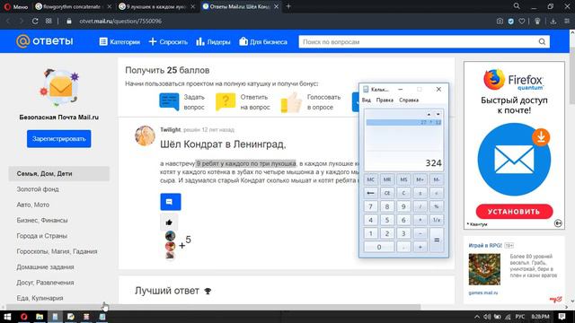Screen dimensions: 575x323
Task: Open the taskbar volume speaker icon
Action: point(487,317)
